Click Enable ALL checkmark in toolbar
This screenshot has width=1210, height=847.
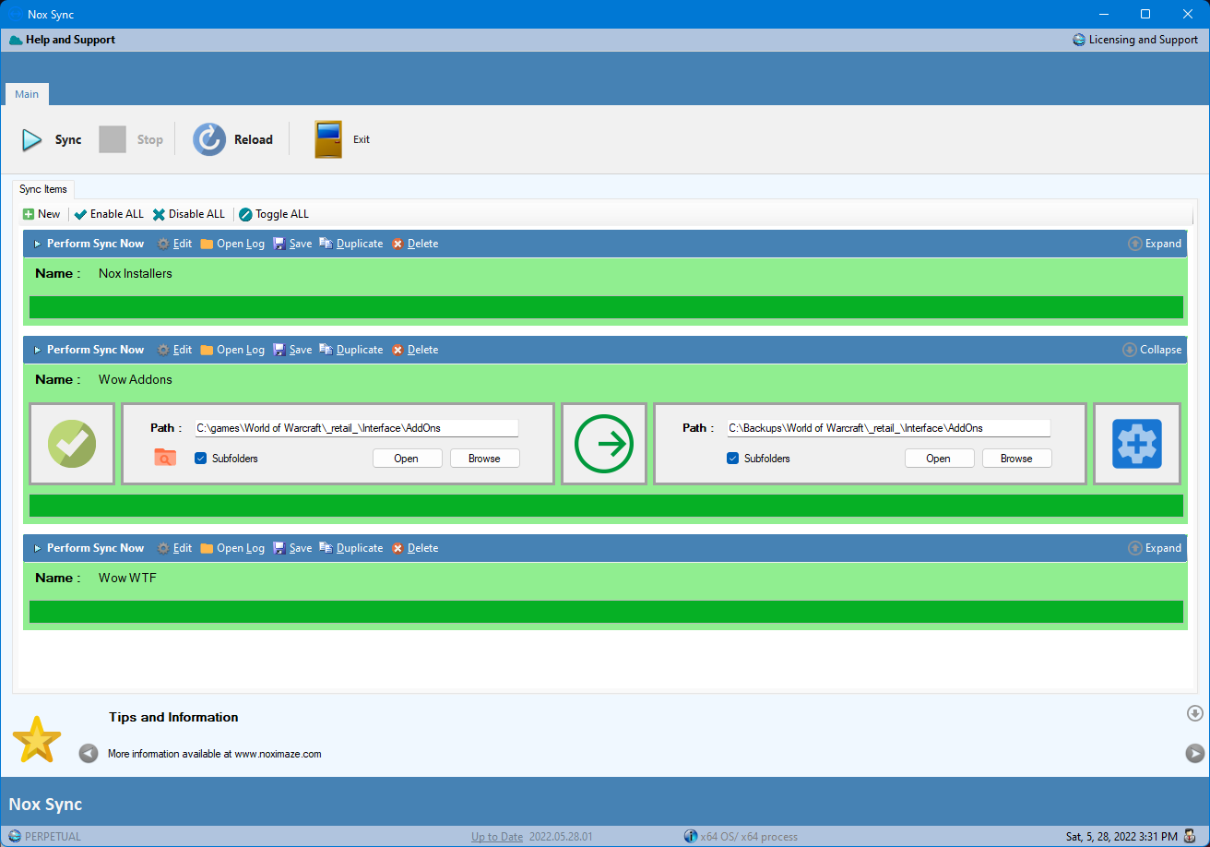[109, 214]
